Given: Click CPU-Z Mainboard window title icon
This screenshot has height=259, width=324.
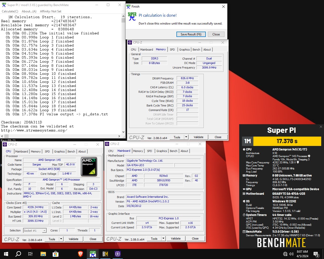Looking at the screenshot, I should (x=107, y=144).
